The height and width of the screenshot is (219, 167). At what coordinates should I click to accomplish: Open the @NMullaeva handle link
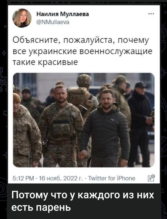(x=53, y=22)
